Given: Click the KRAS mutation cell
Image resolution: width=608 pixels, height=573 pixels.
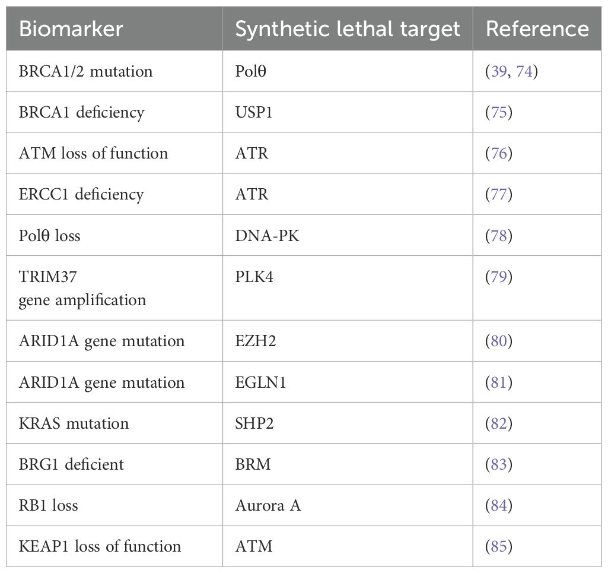Looking at the screenshot, I should pos(114,423).
